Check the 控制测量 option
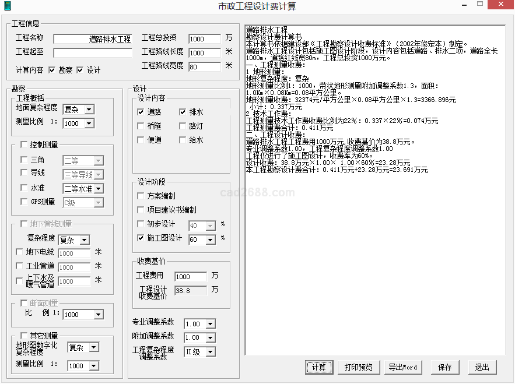 pyautogui.click(x=24, y=145)
